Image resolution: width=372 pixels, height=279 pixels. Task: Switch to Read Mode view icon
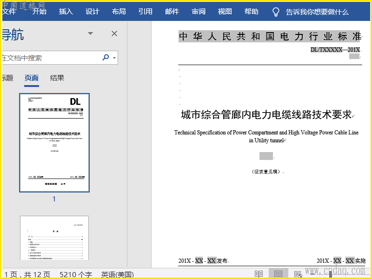point(259,274)
